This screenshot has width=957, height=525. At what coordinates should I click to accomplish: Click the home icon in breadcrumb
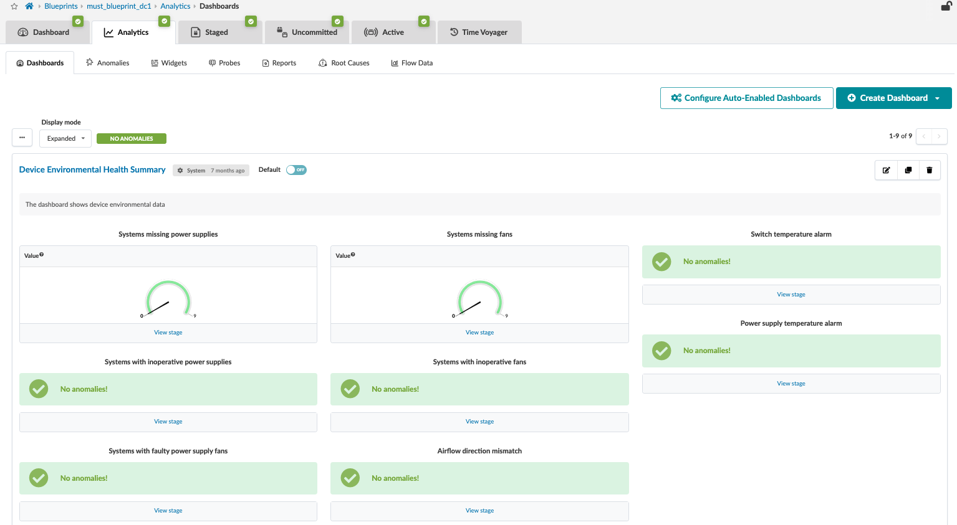(x=29, y=6)
